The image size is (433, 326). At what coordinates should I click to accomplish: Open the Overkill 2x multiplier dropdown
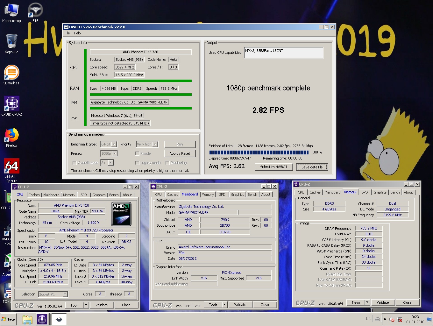(x=107, y=163)
